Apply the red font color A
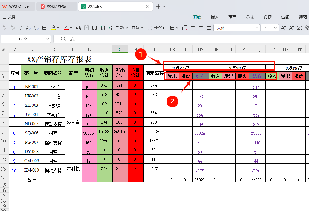 coord(66,28)
